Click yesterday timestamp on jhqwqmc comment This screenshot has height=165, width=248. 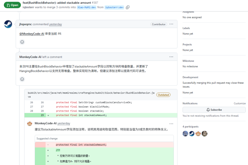(56, 24)
